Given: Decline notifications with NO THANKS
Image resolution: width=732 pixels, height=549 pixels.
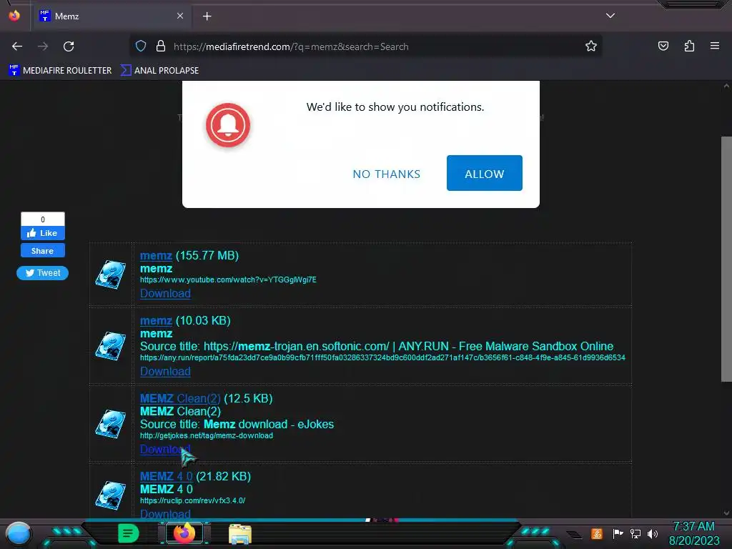Looking at the screenshot, I should tap(387, 174).
